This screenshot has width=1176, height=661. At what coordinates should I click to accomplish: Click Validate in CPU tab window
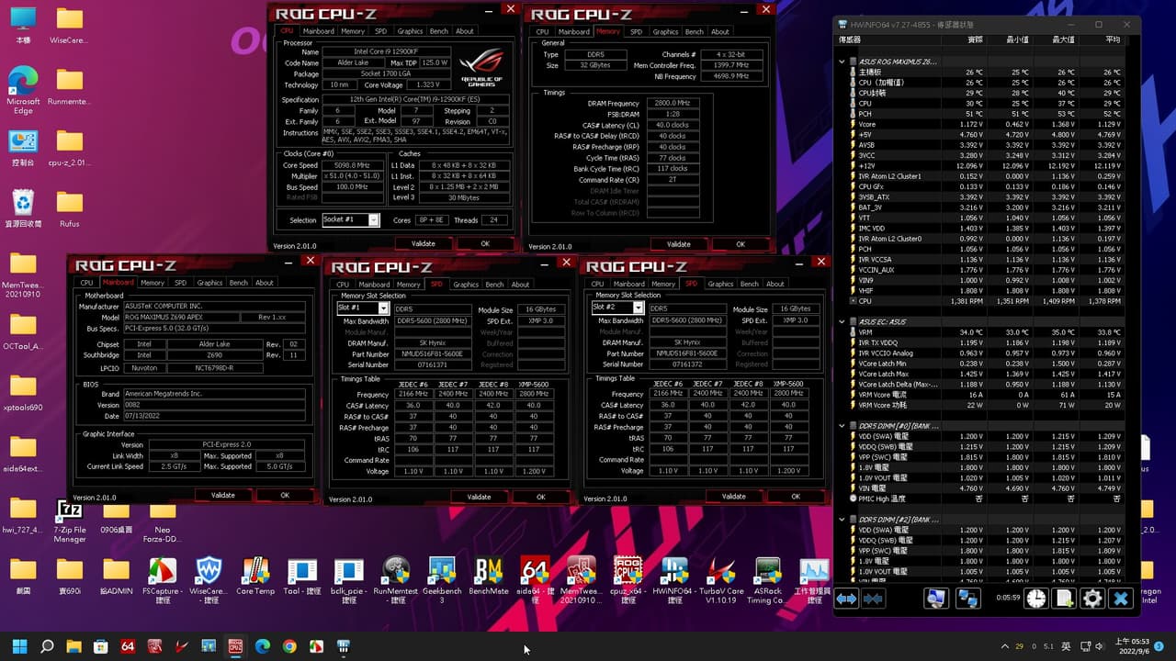tap(424, 243)
